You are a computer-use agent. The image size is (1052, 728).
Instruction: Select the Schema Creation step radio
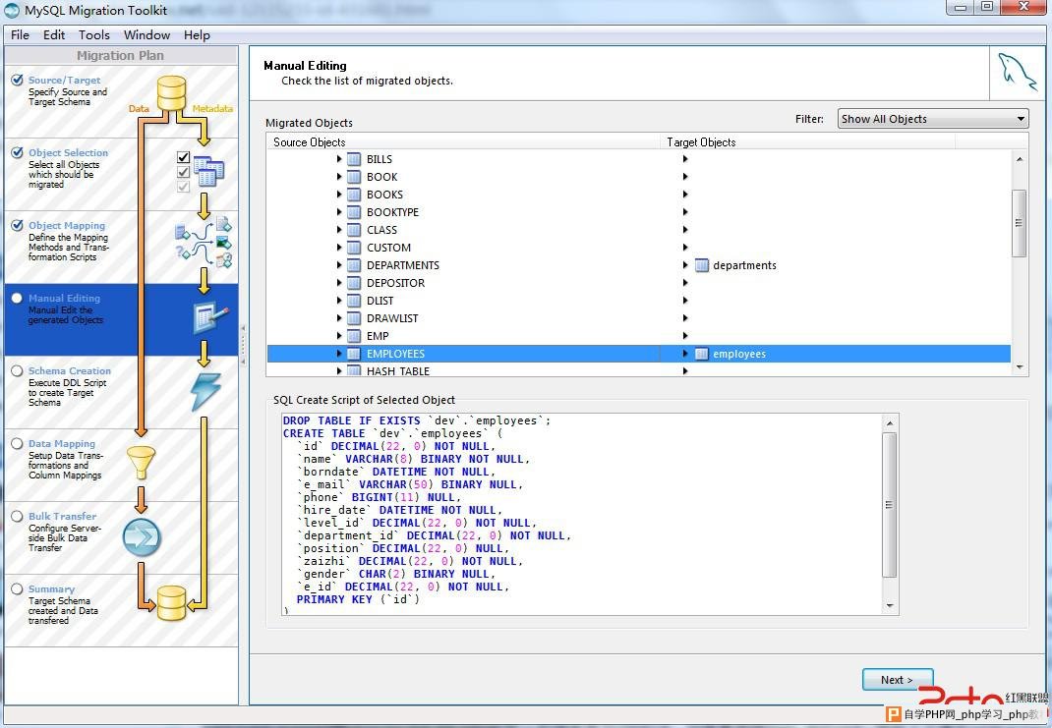pos(18,370)
